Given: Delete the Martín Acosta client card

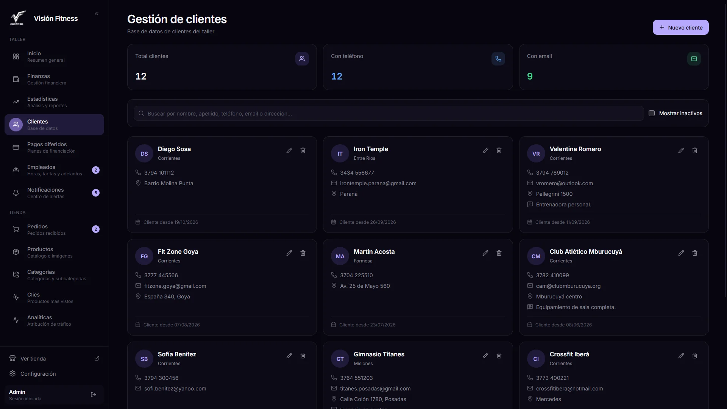Looking at the screenshot, I should point(499,253).
